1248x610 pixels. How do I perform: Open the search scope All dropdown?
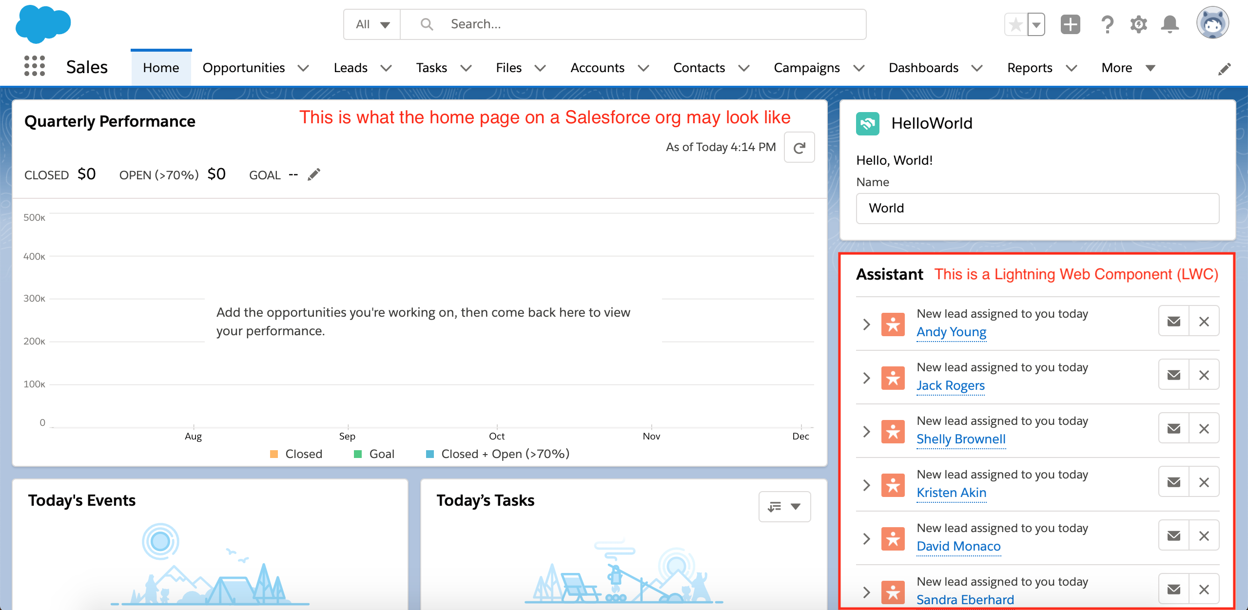(x=372, y=24)
